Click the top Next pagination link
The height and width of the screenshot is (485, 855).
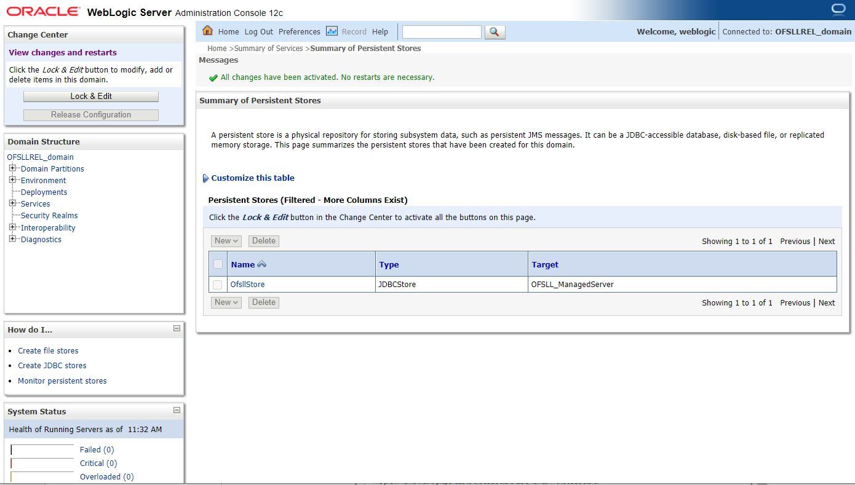point(827,242)
